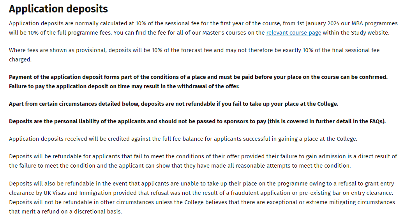Click the bold 'Deposits are the personal liability' line
This screenshot has height=224, width=404.
pyautogui.click(x=198, y=121)
